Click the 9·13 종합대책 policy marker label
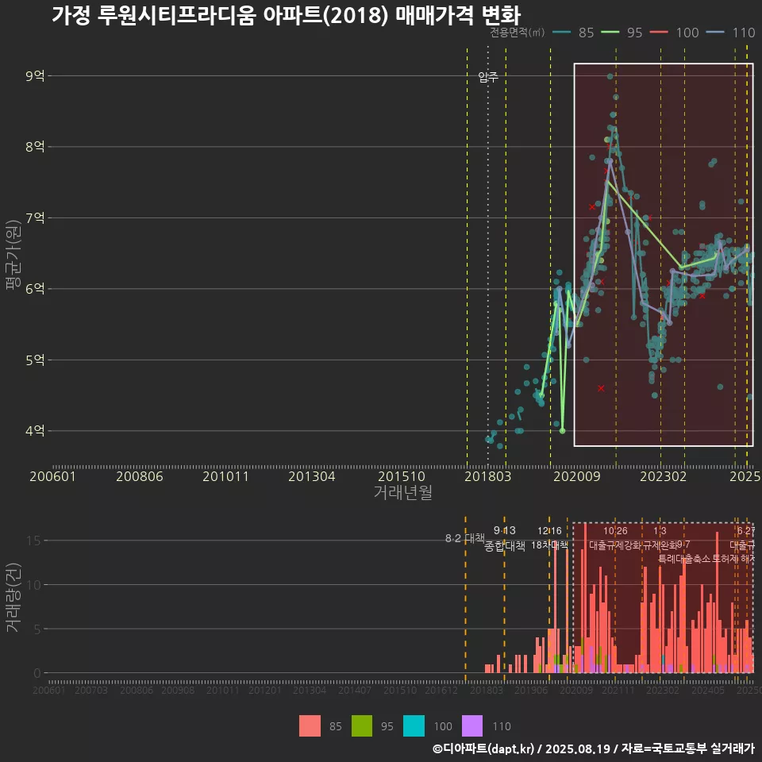 [505, 538]
